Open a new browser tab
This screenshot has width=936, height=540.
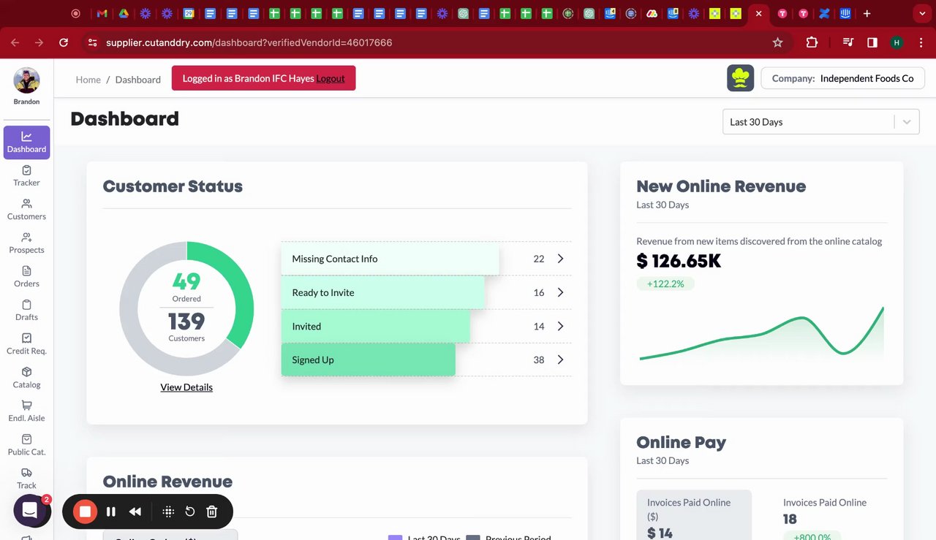pyautogui.click(x=867, y=13)
